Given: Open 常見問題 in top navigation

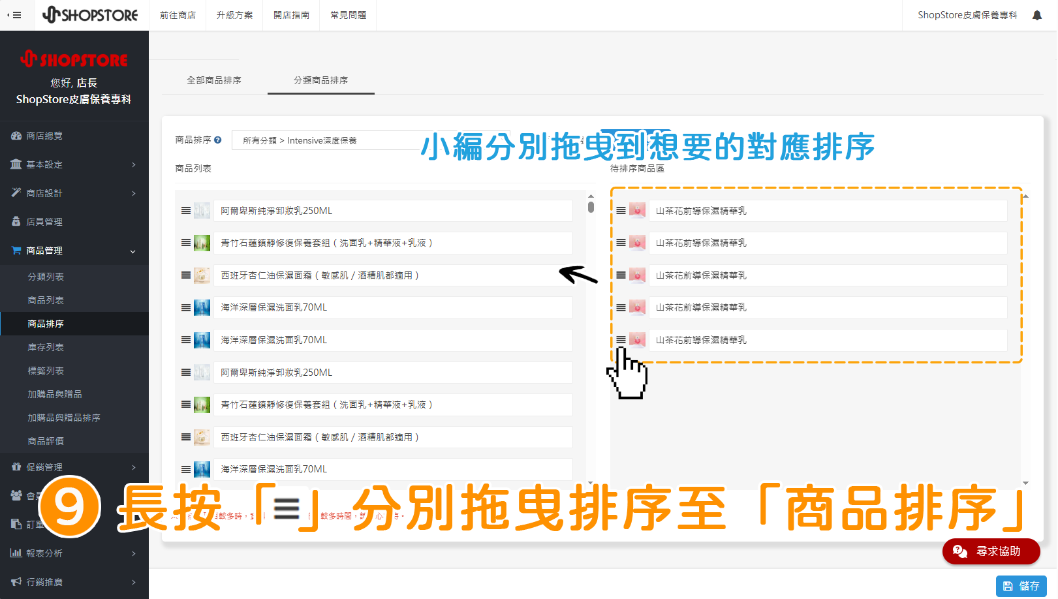Looking at the screenshot, I should [348, 15].
